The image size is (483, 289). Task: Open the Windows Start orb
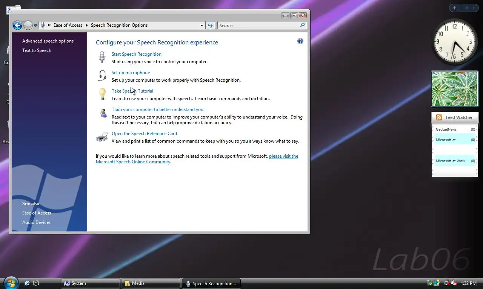point(11,283)
